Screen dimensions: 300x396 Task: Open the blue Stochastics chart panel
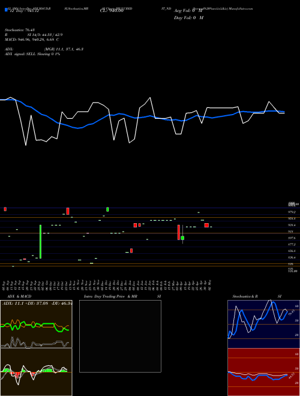coord(263,324)
